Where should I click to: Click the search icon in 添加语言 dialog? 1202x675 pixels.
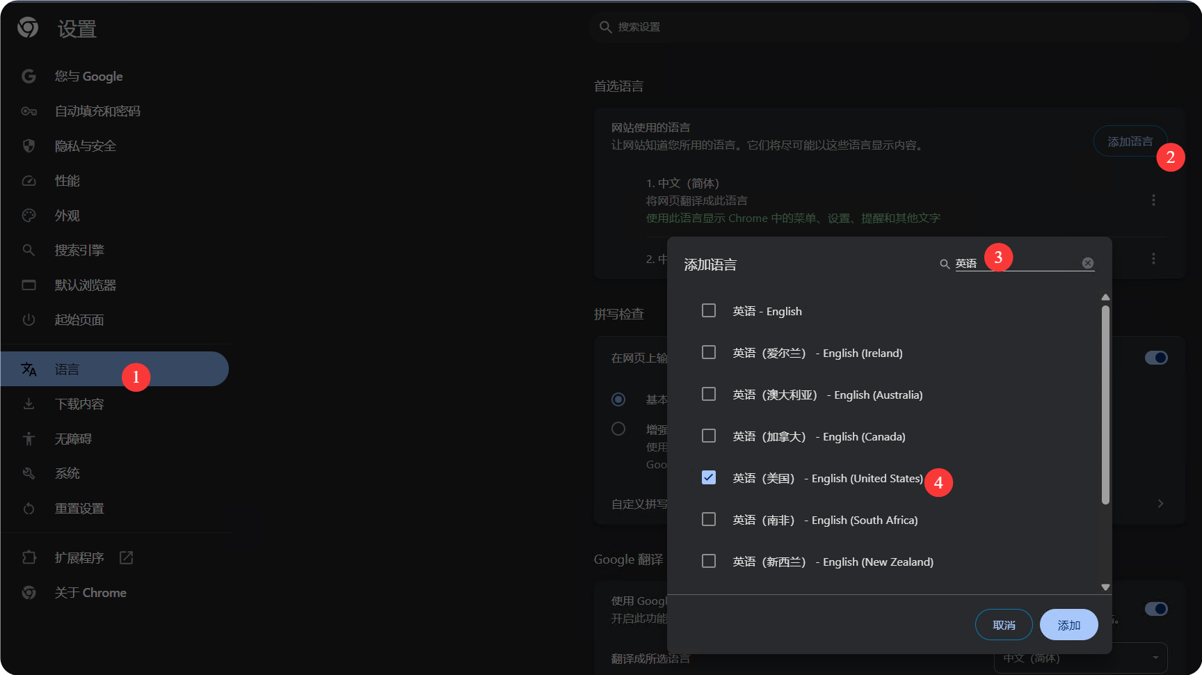click(945, 264)
